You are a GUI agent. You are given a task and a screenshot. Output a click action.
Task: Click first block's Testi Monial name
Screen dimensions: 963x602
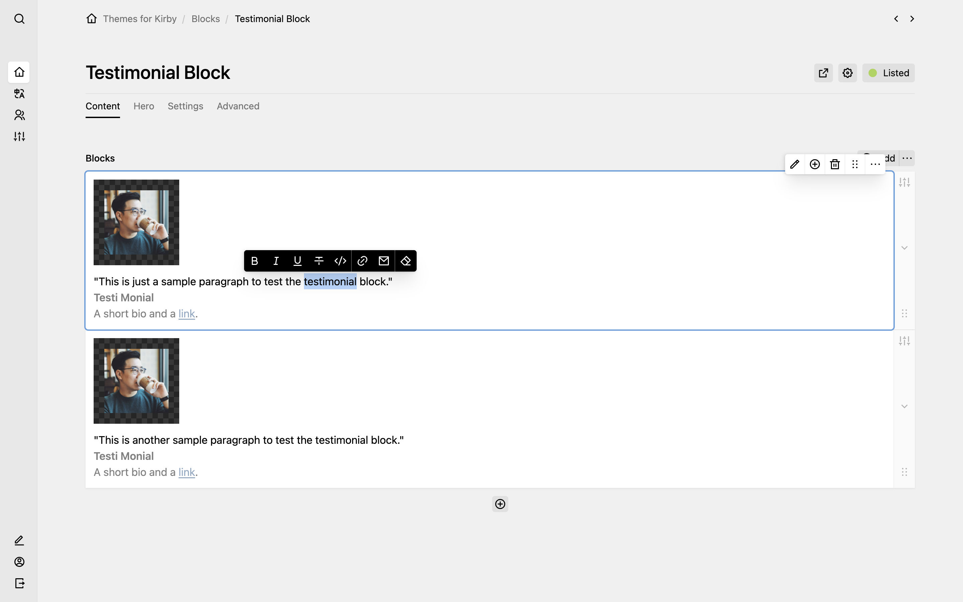point(124,297)
